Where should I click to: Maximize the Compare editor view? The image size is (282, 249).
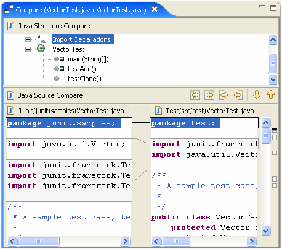[273, 8]
